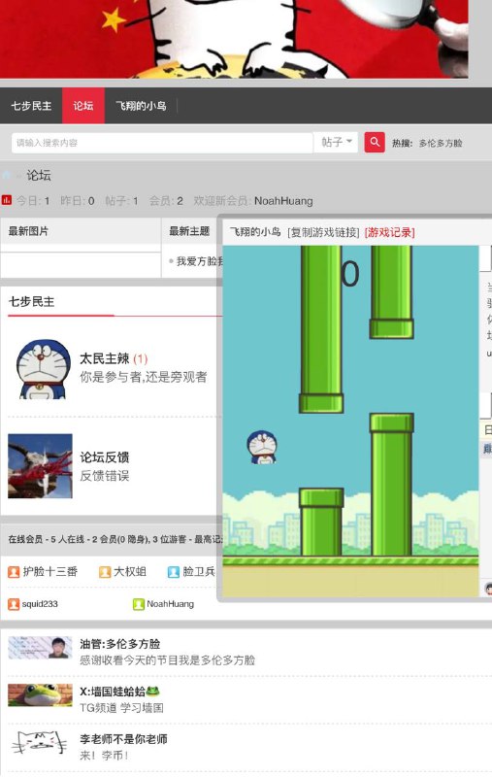Click the orange user icon beside 护脸十三番
Image resolution: width=492 pixels, height=777 pixels.
click(x=14, y=572)
